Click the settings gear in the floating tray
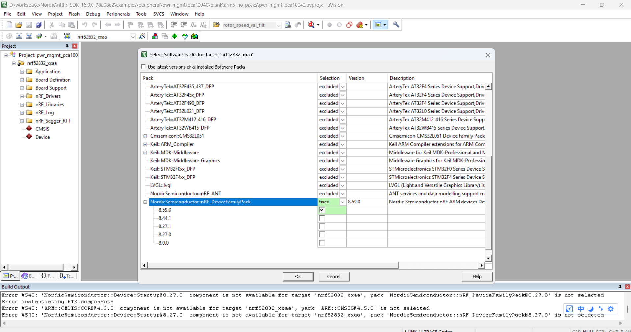 pyautogui.click(x=611, y=309)
